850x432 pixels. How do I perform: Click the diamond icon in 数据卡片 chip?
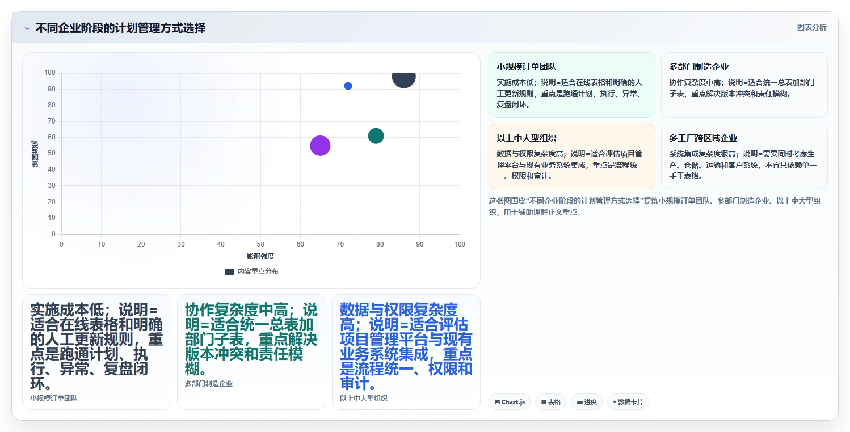pyautogui.click(x=615, y=402)
